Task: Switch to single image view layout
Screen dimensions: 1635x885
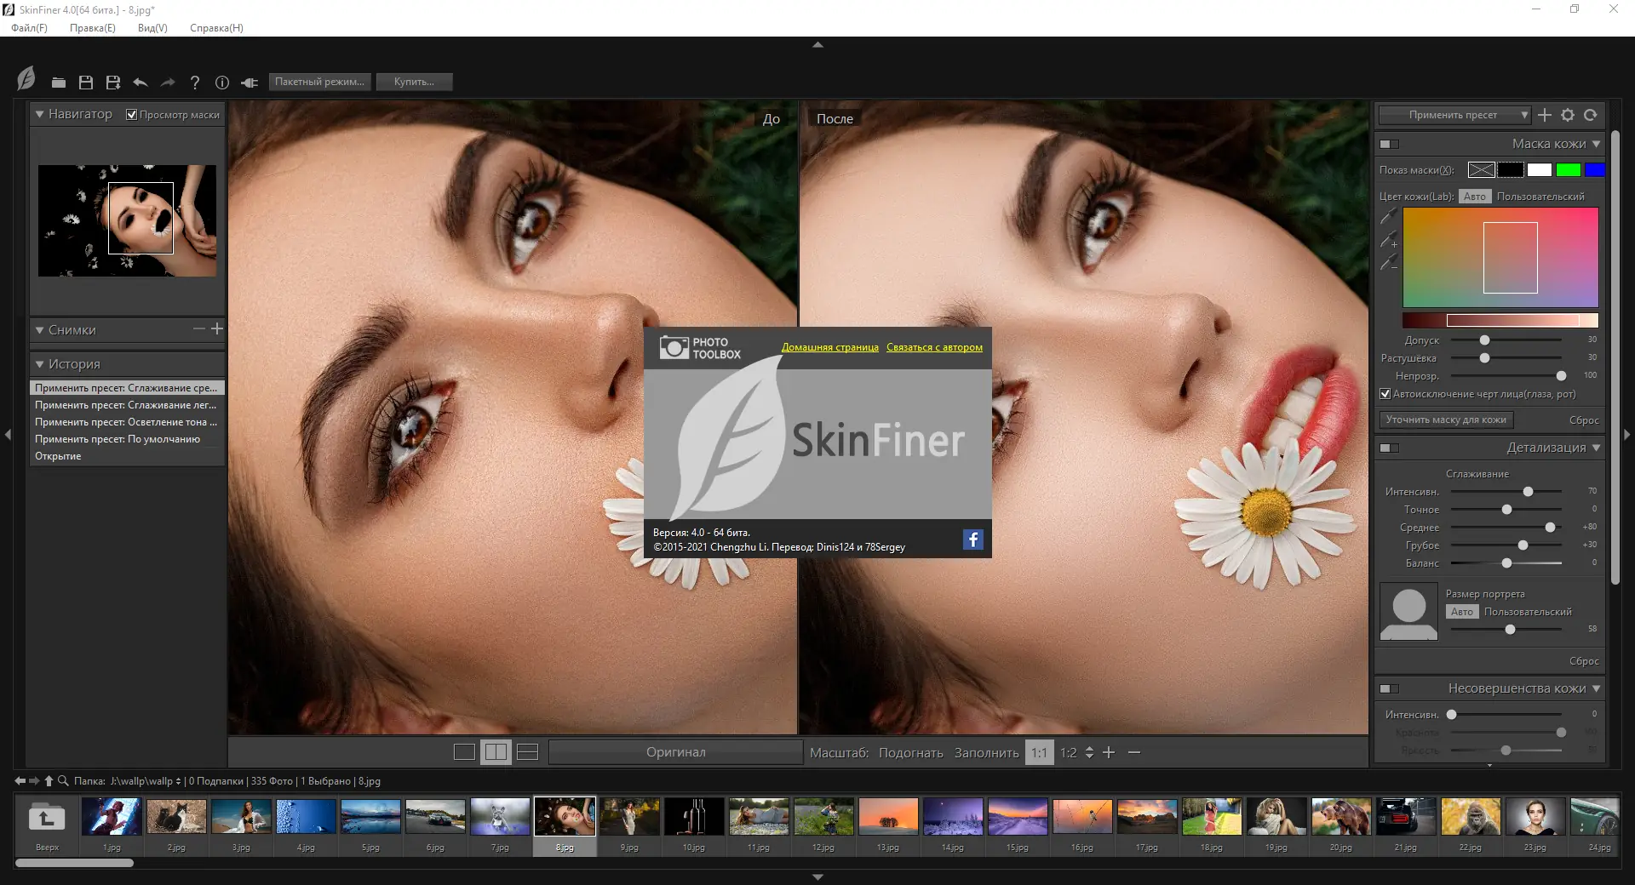Action: (x=464, y=752)
